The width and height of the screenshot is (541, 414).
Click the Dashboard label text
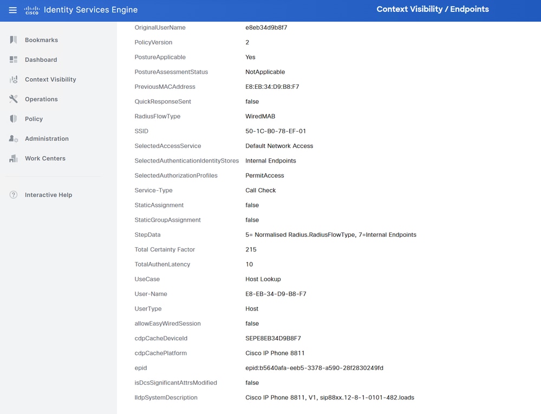[41, 60]
